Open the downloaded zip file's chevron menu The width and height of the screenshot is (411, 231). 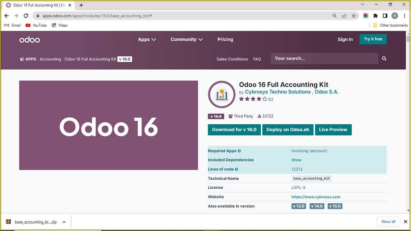[x=64, y=222]
